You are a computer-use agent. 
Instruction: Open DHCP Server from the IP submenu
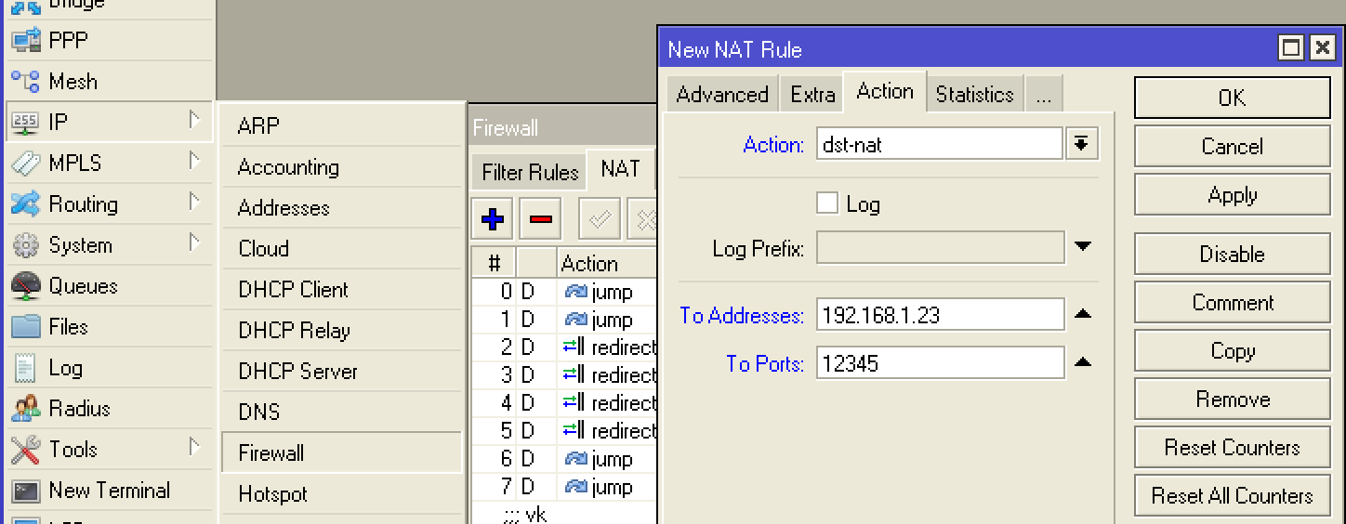(x=342, y=372)
